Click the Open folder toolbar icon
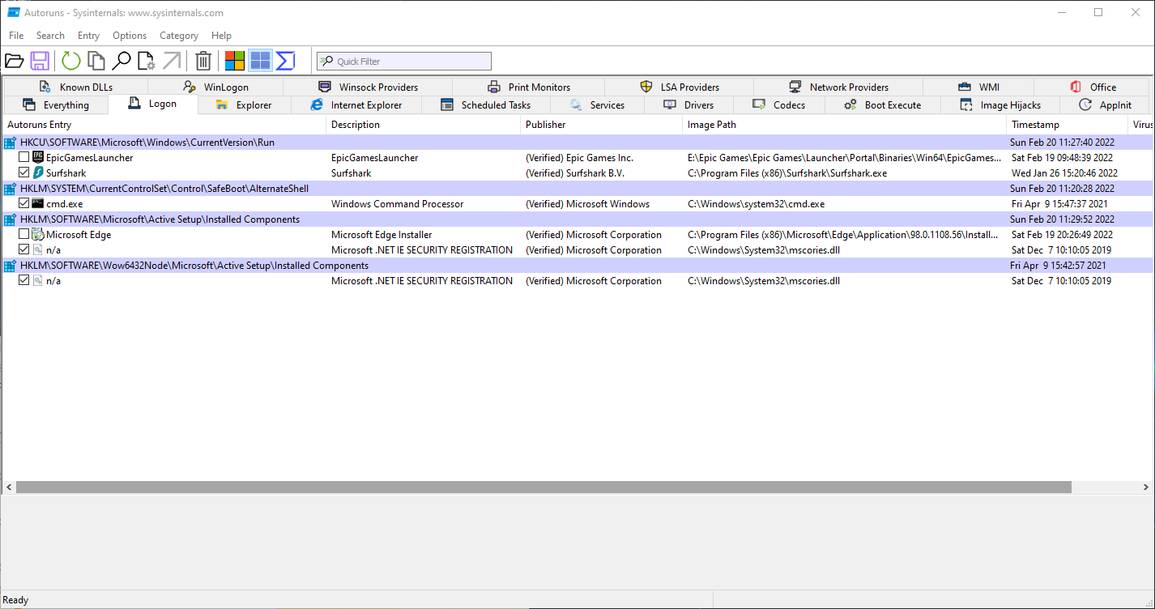The image size is (1155, 609). click(14, 61)
